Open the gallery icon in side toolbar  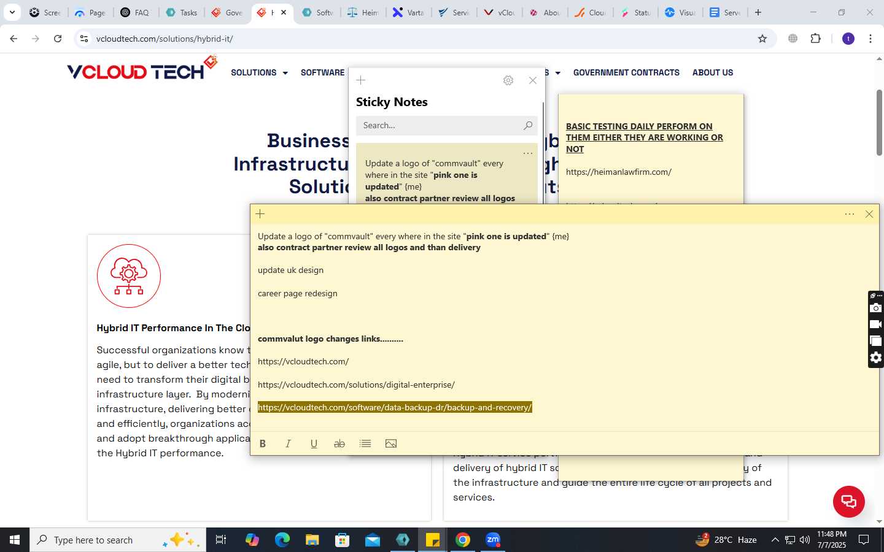click(876, 341)
